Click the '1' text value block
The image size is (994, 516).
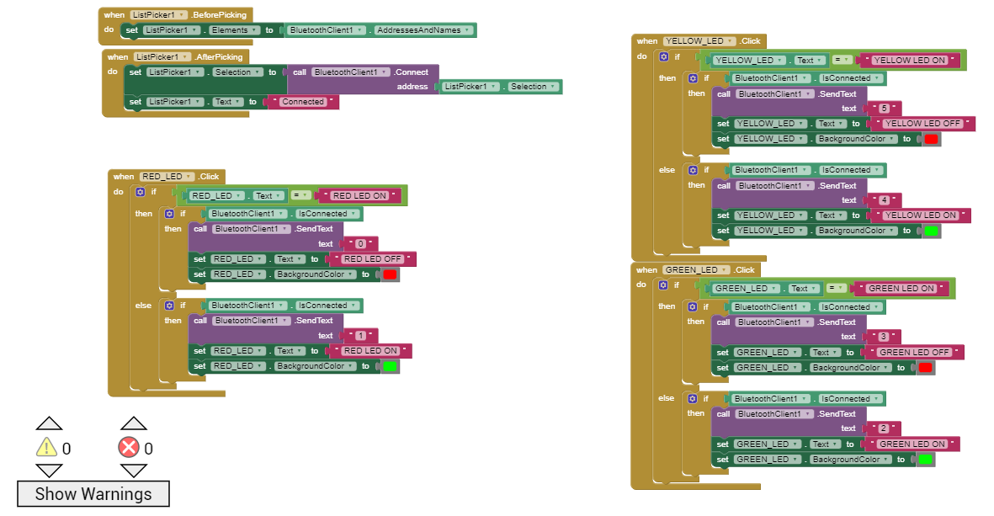(361, 336)
